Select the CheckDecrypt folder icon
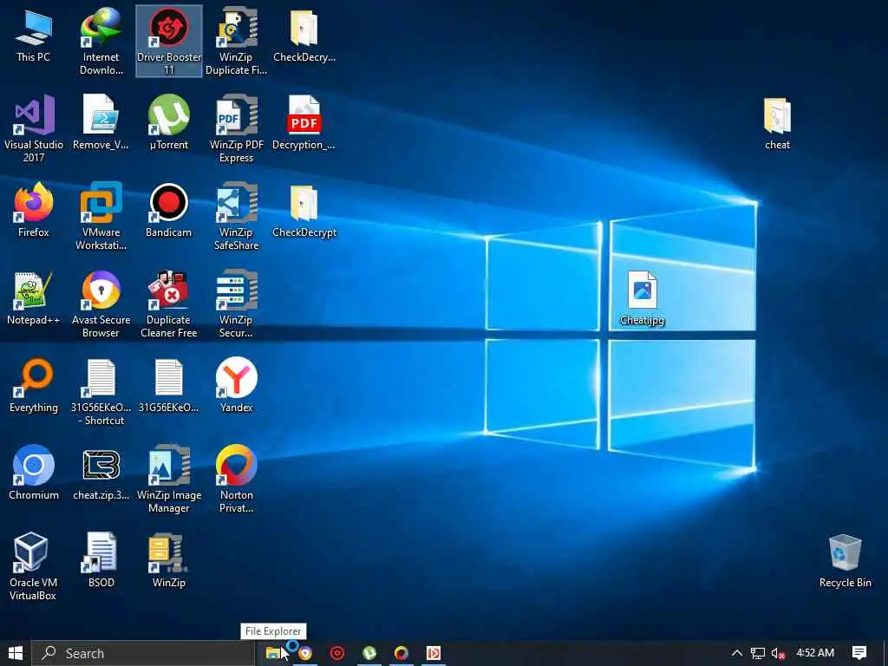The height and width of the screenshot is (666, 888). [304, 211]
